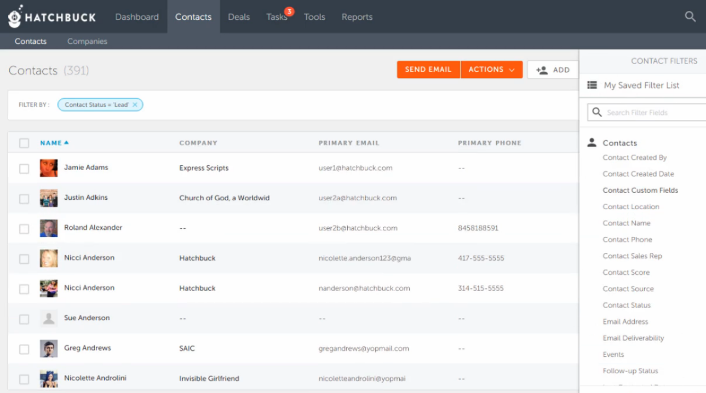
Task: Open the Deals tab
Action: [239, 17]
